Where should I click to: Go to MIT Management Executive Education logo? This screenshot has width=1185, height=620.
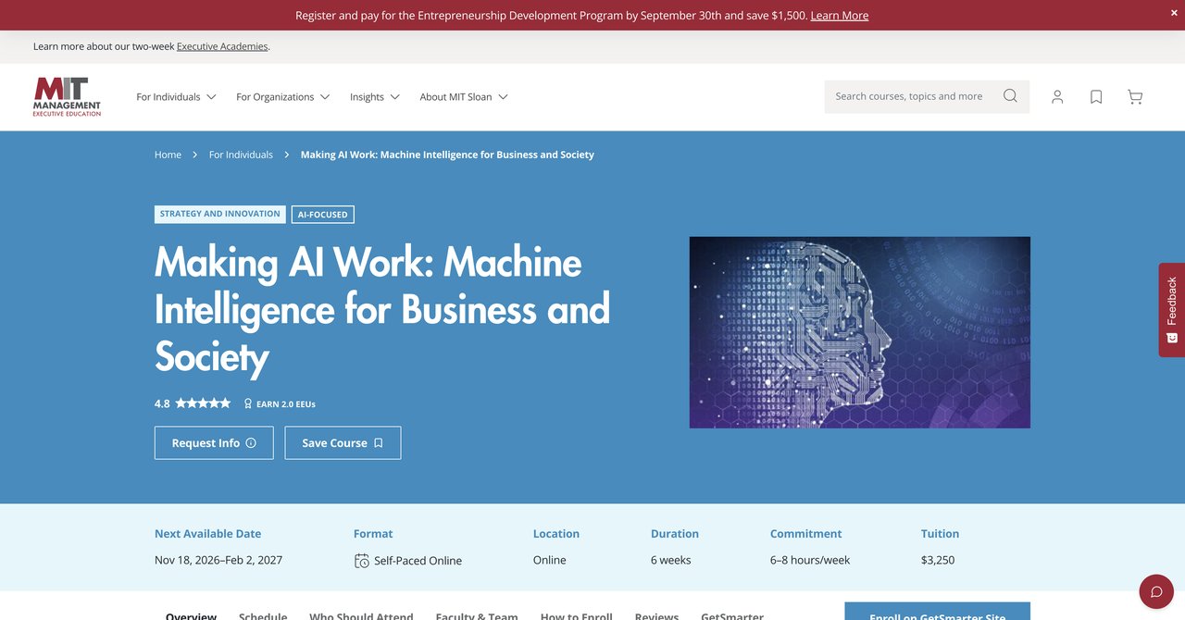(x=67, y=97)
